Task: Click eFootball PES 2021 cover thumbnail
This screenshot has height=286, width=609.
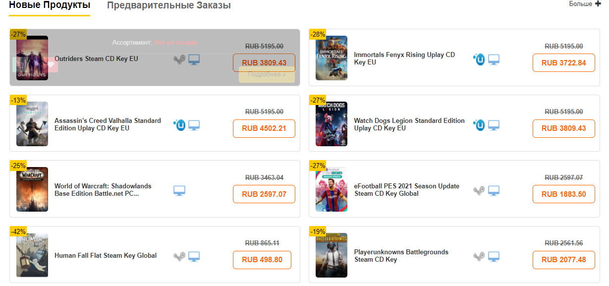Action: coord(332,190)
